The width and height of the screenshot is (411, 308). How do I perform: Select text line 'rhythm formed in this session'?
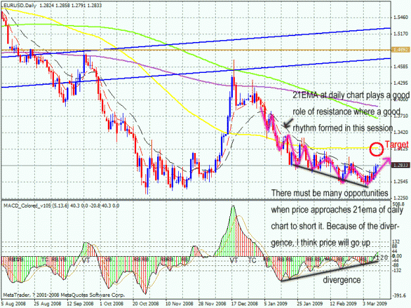tap(343, 128)
